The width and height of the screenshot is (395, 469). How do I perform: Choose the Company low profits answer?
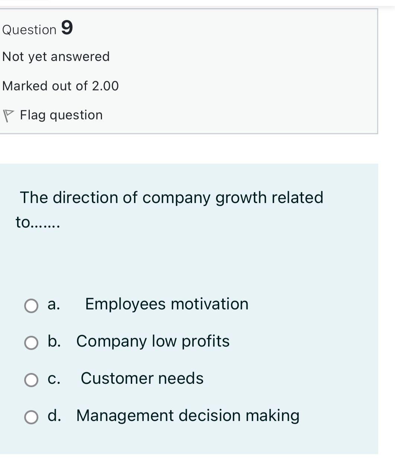(153, 341)
